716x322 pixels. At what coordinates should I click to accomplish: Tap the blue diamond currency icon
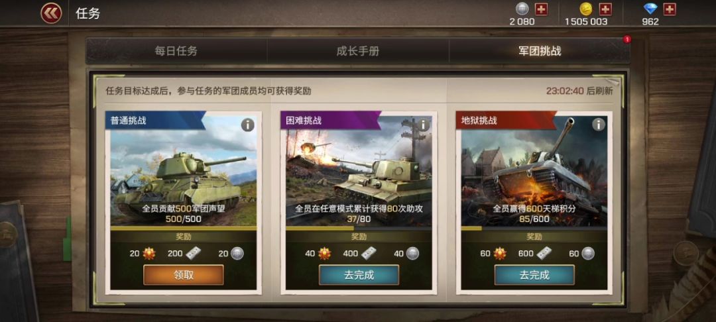pyautogui.click(x=650, y=9)
